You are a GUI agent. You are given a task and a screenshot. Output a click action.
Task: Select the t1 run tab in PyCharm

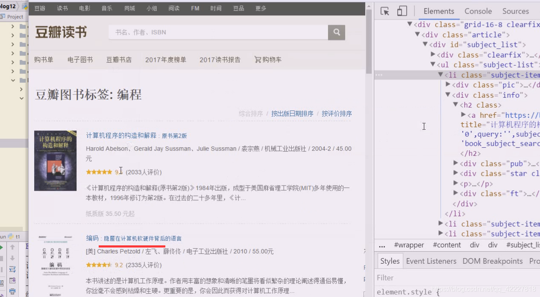(15, 236)
